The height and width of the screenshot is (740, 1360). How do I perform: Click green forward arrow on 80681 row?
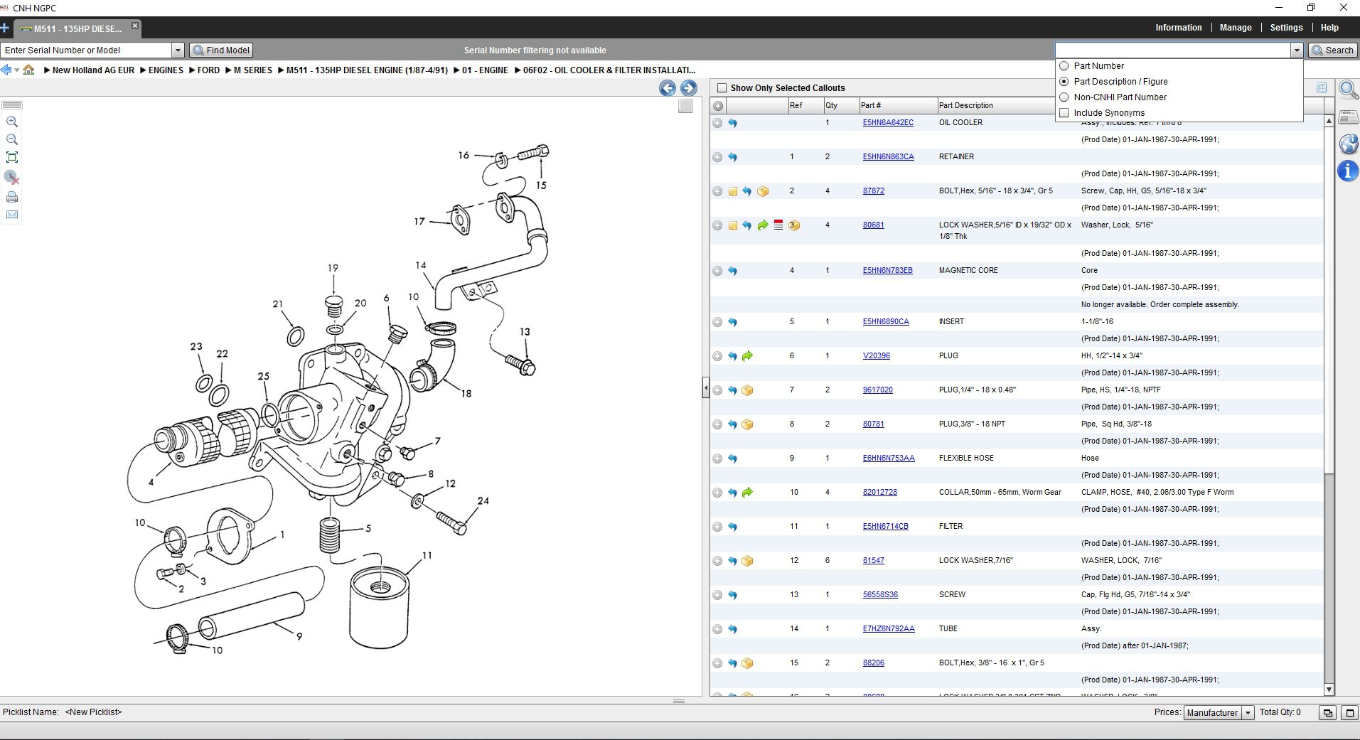(763, 225)
